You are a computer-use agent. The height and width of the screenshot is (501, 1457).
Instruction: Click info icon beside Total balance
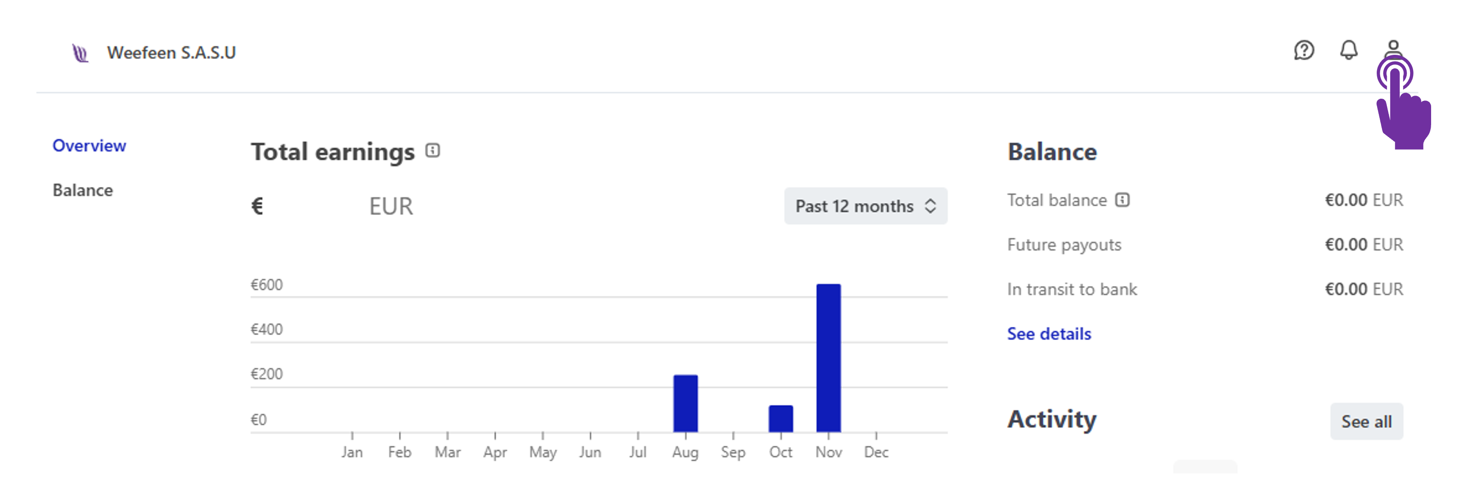(1122, 200)
